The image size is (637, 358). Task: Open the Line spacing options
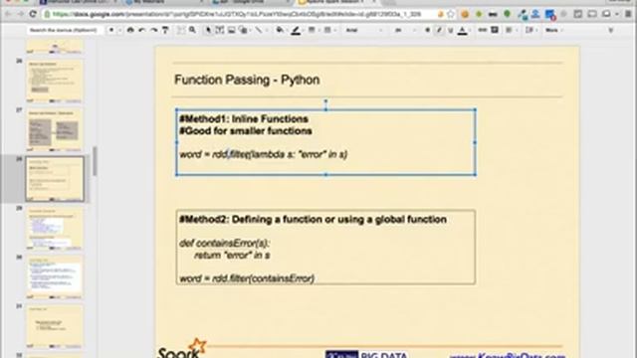(x=529, y=30)
